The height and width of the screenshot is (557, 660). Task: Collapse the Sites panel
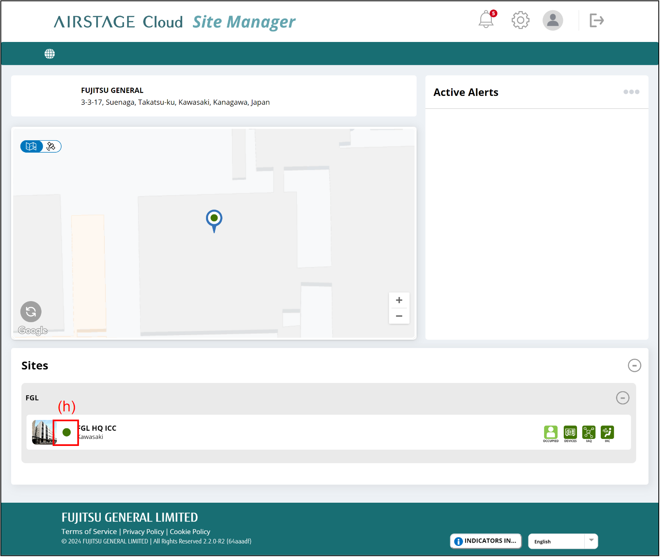pos(634,365)
